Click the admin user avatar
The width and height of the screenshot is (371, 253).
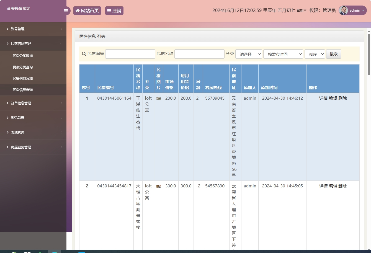click(x=343, y=11)
